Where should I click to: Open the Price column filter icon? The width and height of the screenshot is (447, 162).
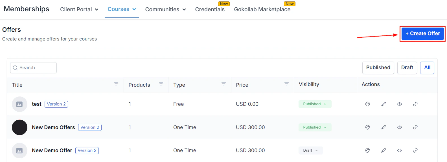(286, 84)
